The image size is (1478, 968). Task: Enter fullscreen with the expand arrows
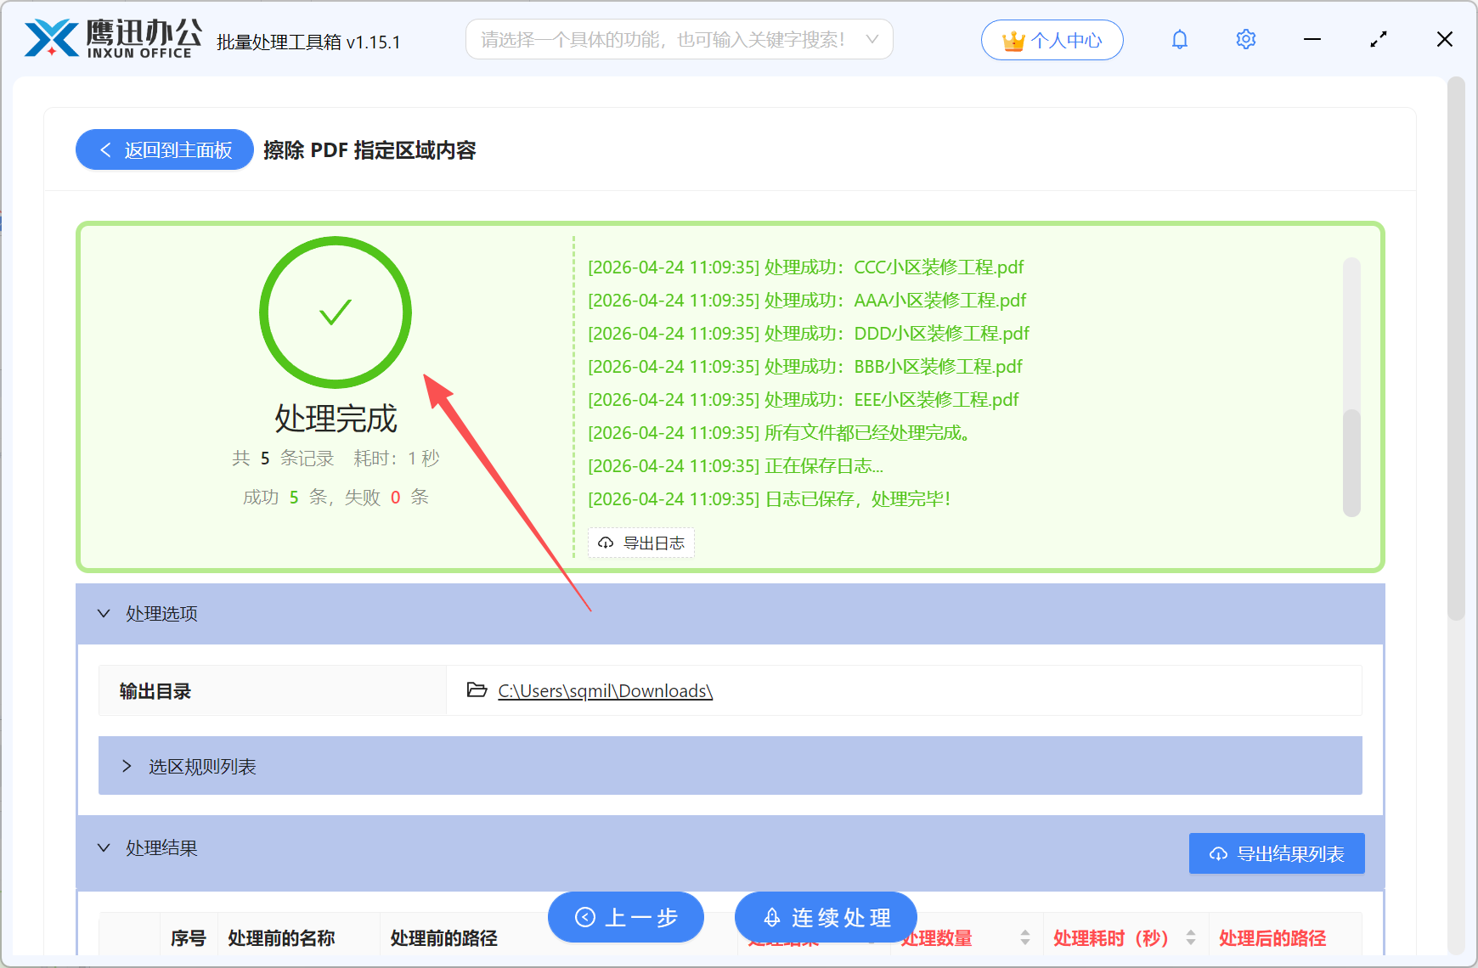click(1379, 39)
